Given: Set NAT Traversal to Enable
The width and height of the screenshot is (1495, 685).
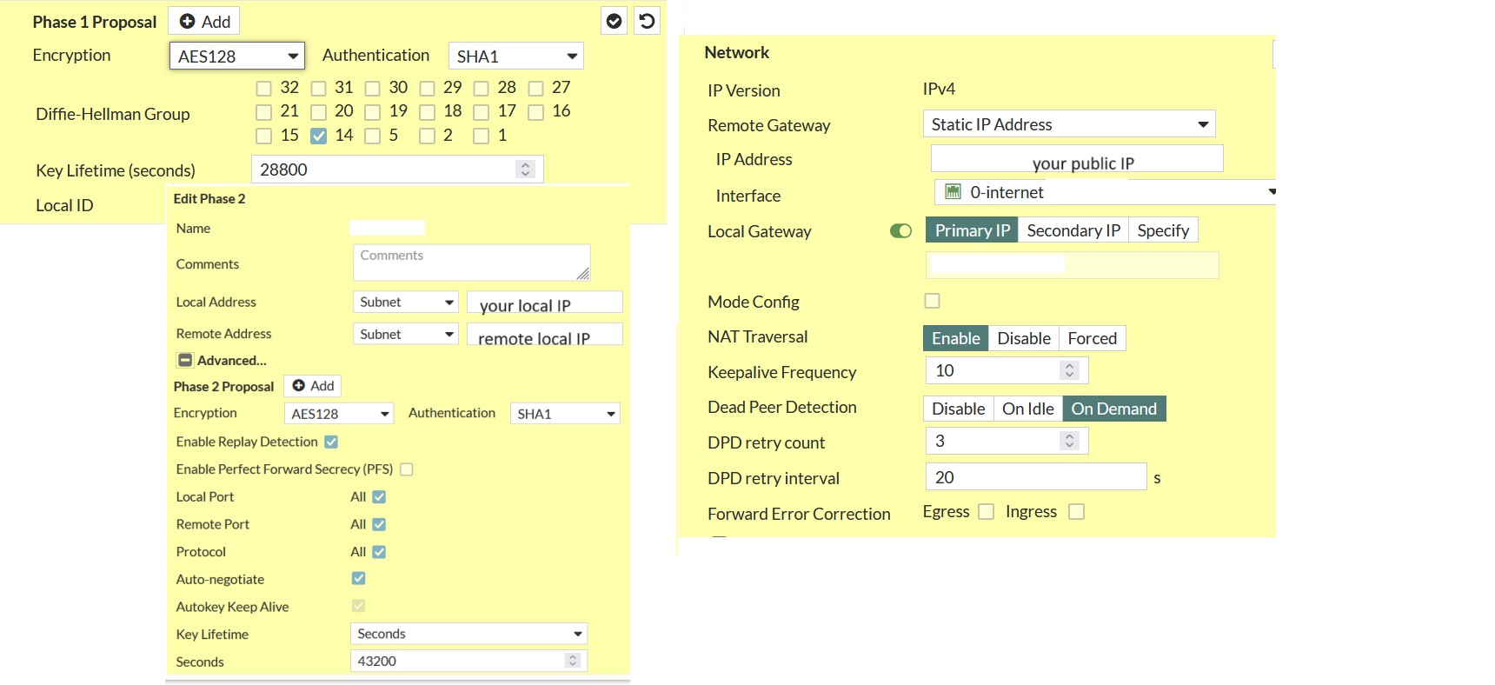Looking at the screenshot, I should [956, 338].
